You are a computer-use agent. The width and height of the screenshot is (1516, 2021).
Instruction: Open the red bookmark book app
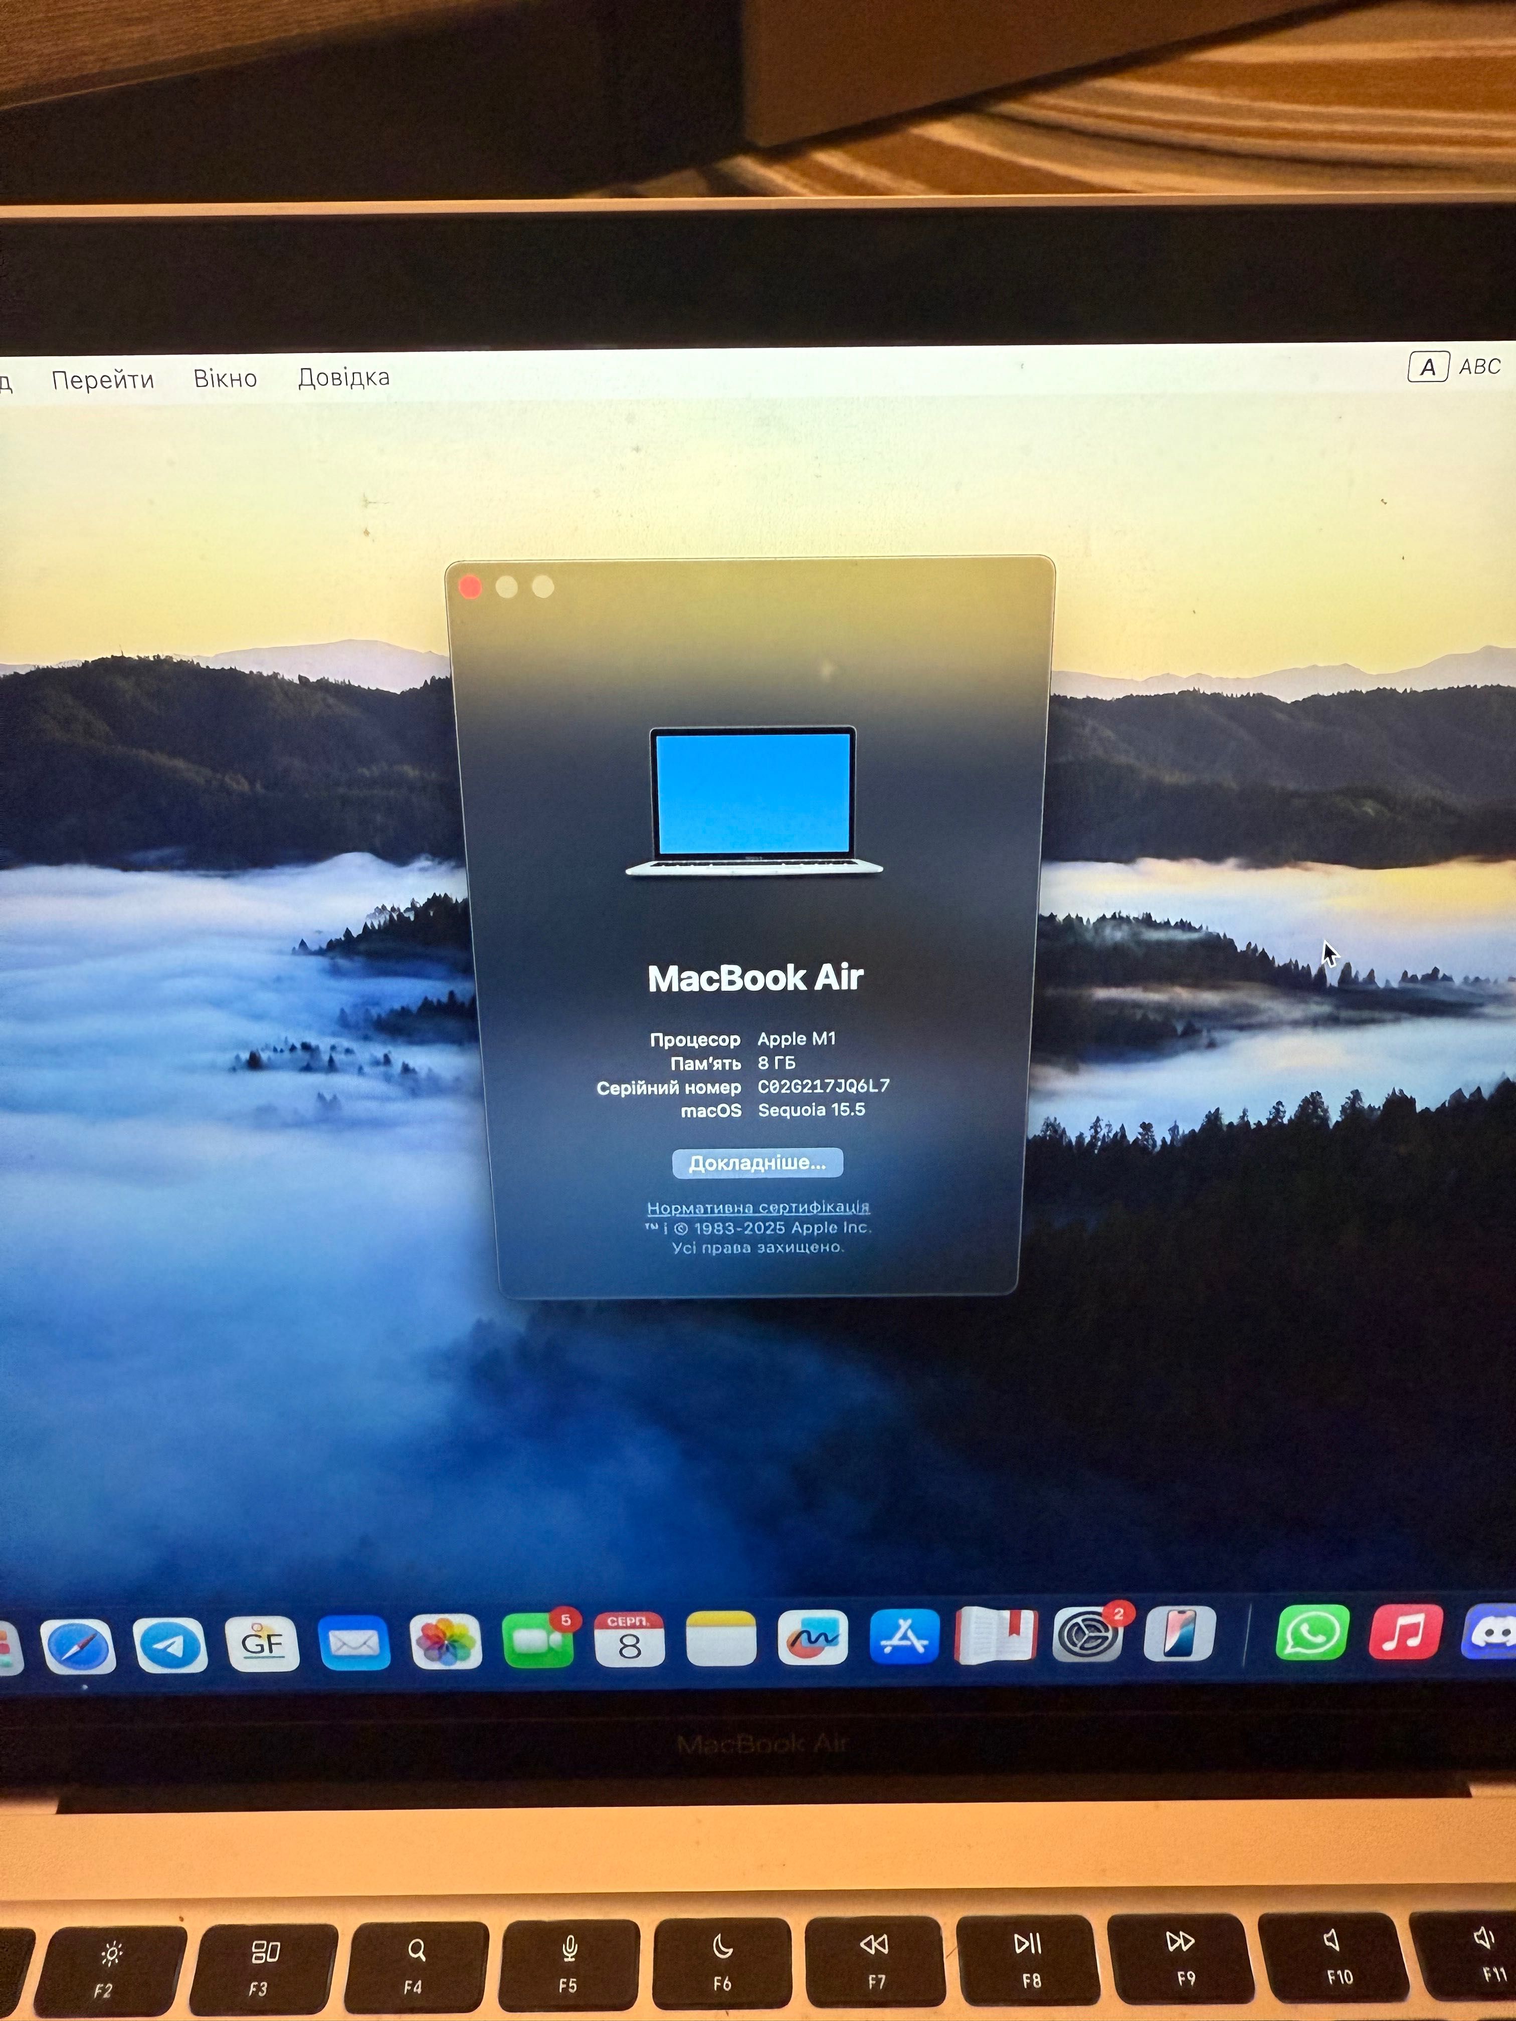pyautogui.click(x=995, y=1636)
